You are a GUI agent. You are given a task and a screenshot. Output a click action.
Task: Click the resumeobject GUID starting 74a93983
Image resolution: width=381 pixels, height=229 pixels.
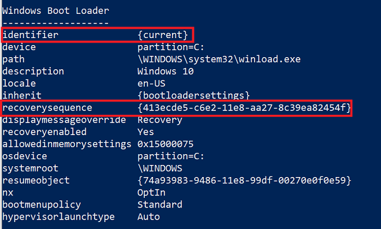coord(244,180)
